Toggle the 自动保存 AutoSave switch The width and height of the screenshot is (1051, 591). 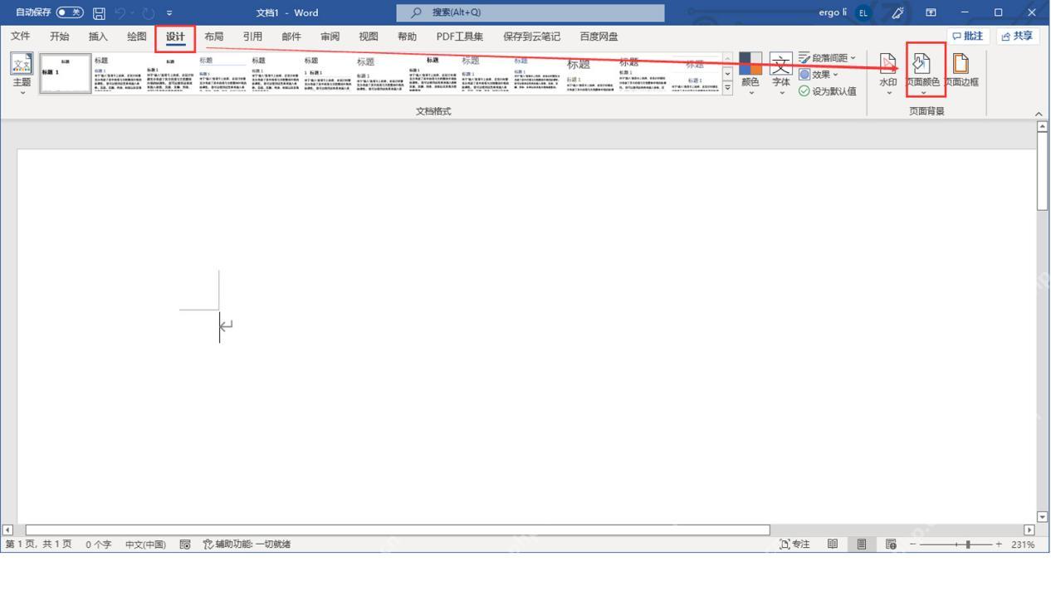[71, 12]
